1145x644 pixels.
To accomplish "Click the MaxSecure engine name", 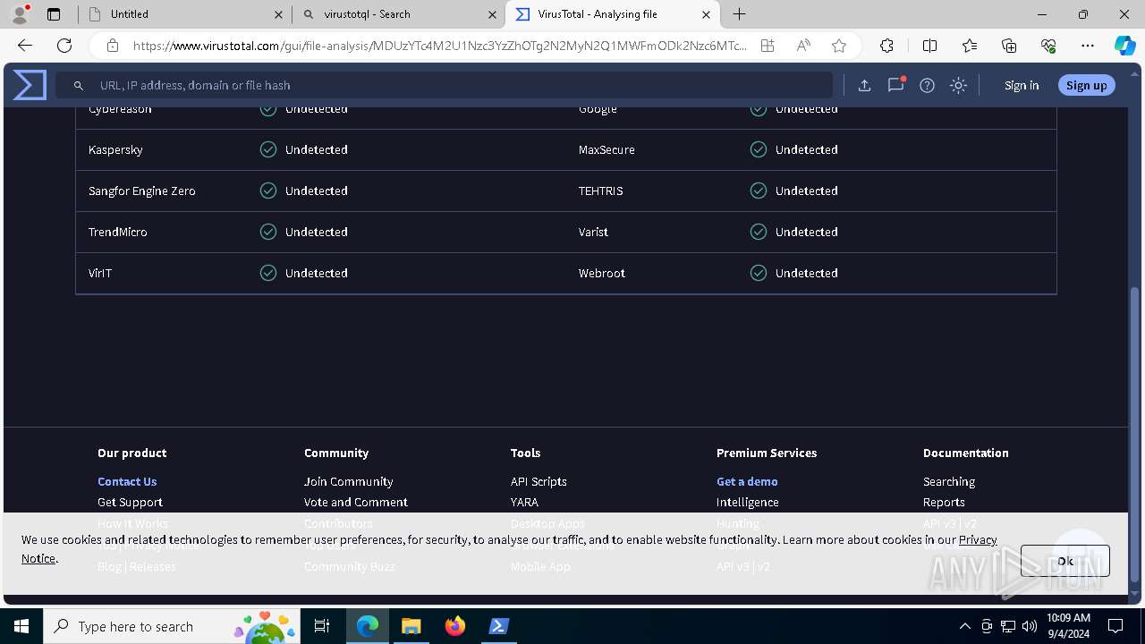I will click(x=606, y=149).
